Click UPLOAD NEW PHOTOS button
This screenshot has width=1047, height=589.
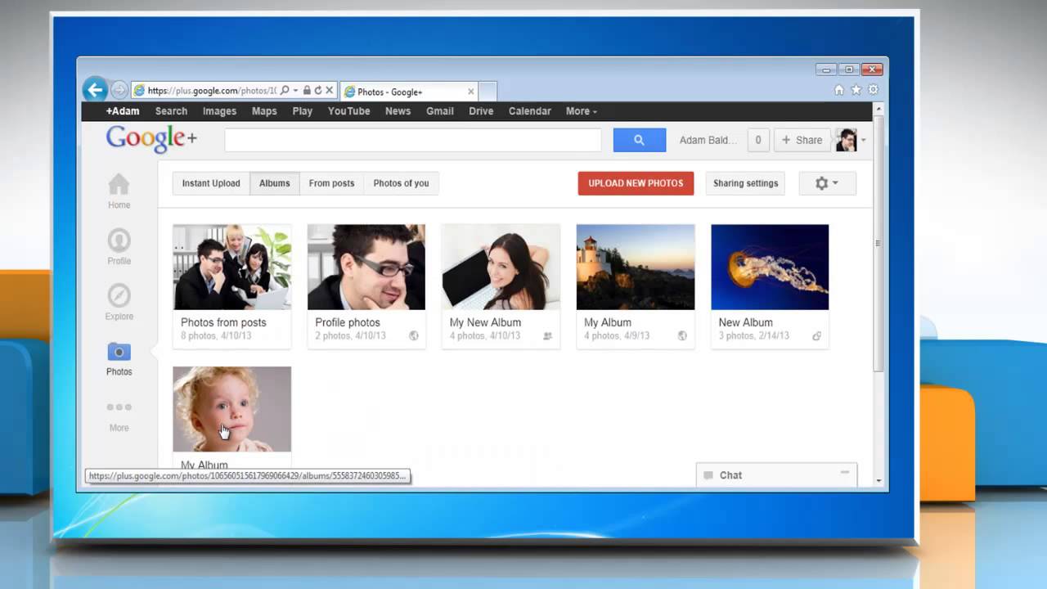[x=636, y=183]
